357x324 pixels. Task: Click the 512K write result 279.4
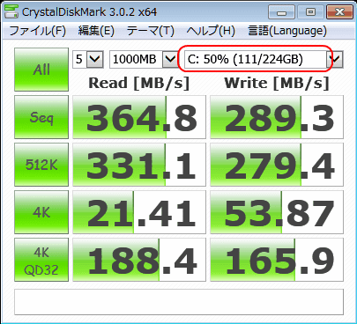[x=277, y=165]
